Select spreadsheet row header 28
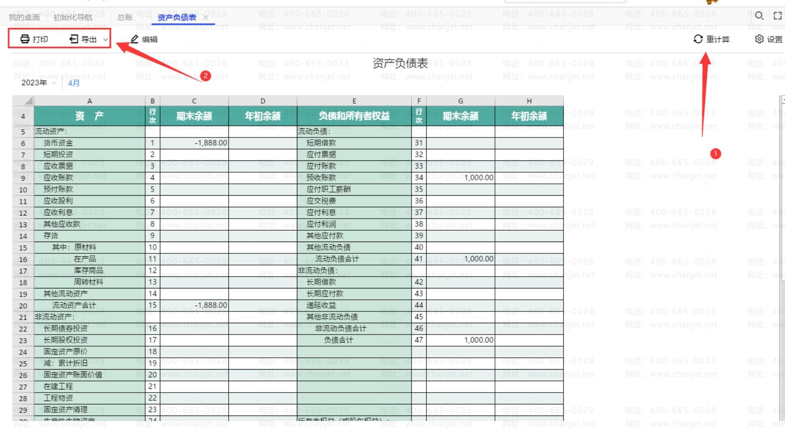785x430 pixels. click(x=23, y=398)
